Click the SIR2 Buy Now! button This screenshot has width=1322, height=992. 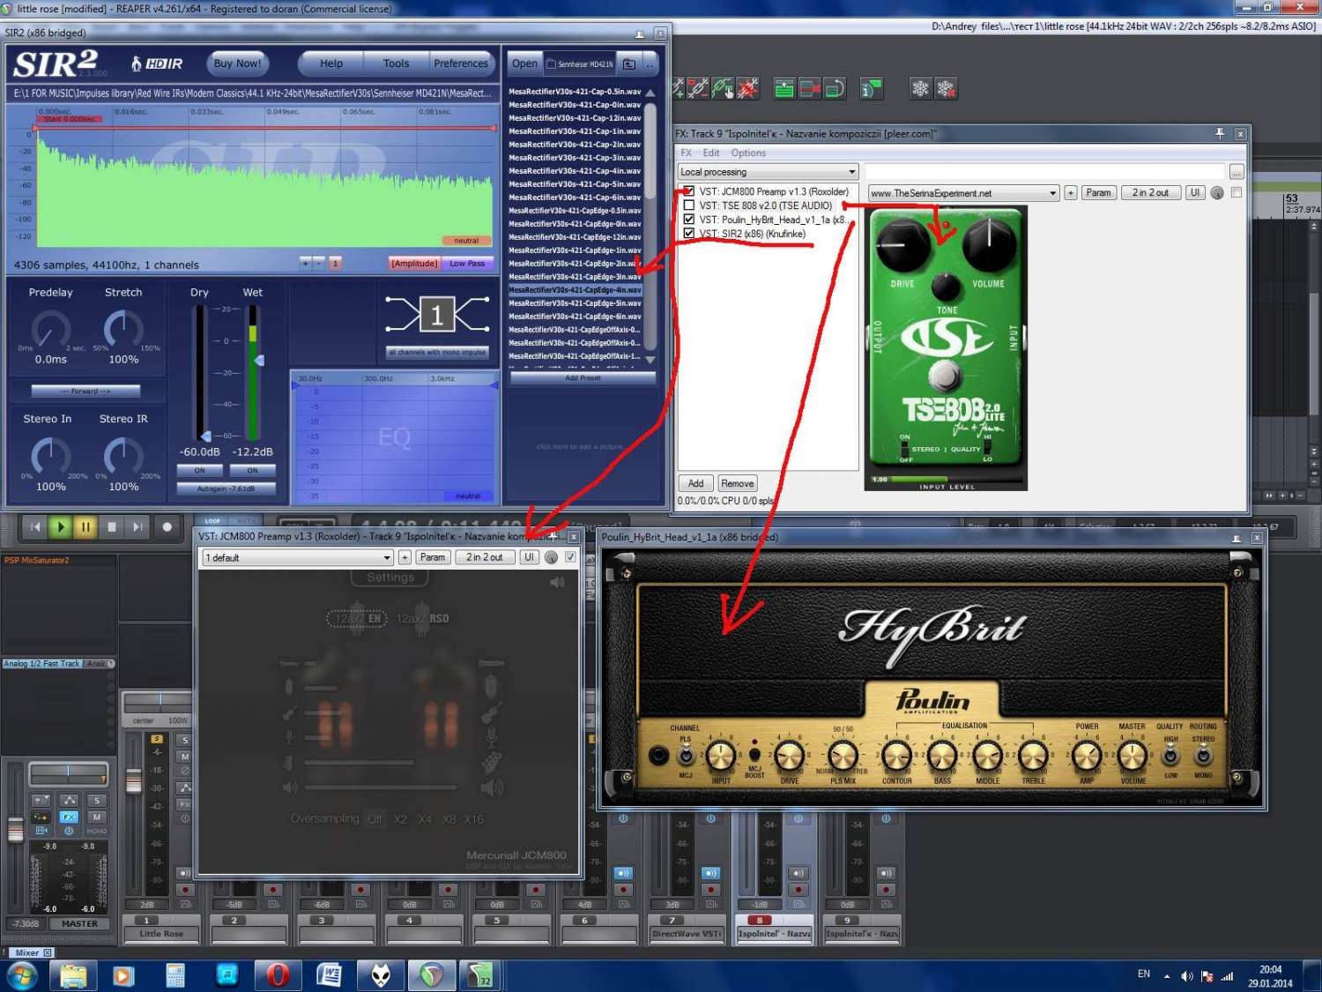pyautogui.click(x=237, y=63)
